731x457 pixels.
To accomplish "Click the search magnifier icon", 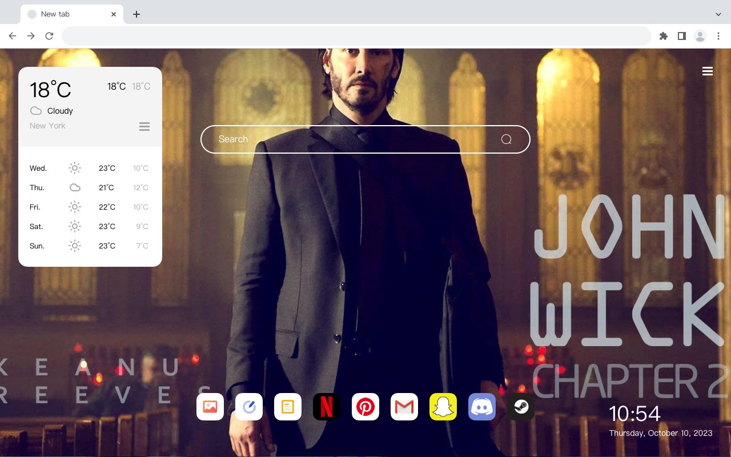I will tap(507, 139).
